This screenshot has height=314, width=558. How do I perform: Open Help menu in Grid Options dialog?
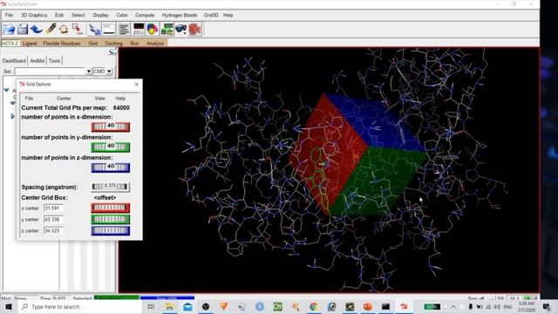tap(120, 99)
